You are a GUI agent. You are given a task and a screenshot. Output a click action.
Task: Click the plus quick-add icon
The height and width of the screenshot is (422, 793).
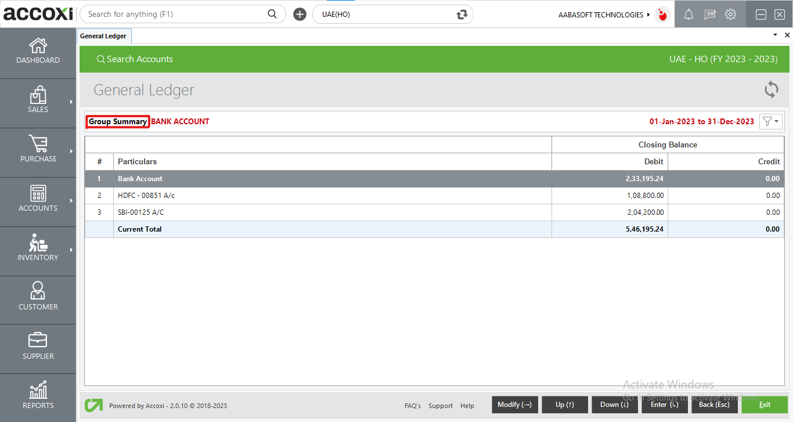click(x=300, y=15)
